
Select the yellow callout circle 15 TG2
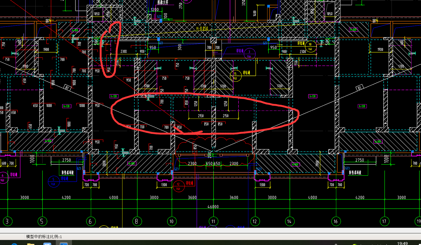pos(235,76)
